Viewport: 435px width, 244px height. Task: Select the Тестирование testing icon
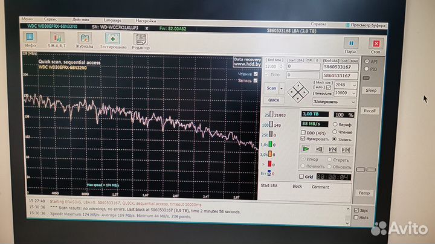pos(113,40)
